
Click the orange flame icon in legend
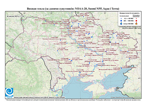tap(136, 23)
